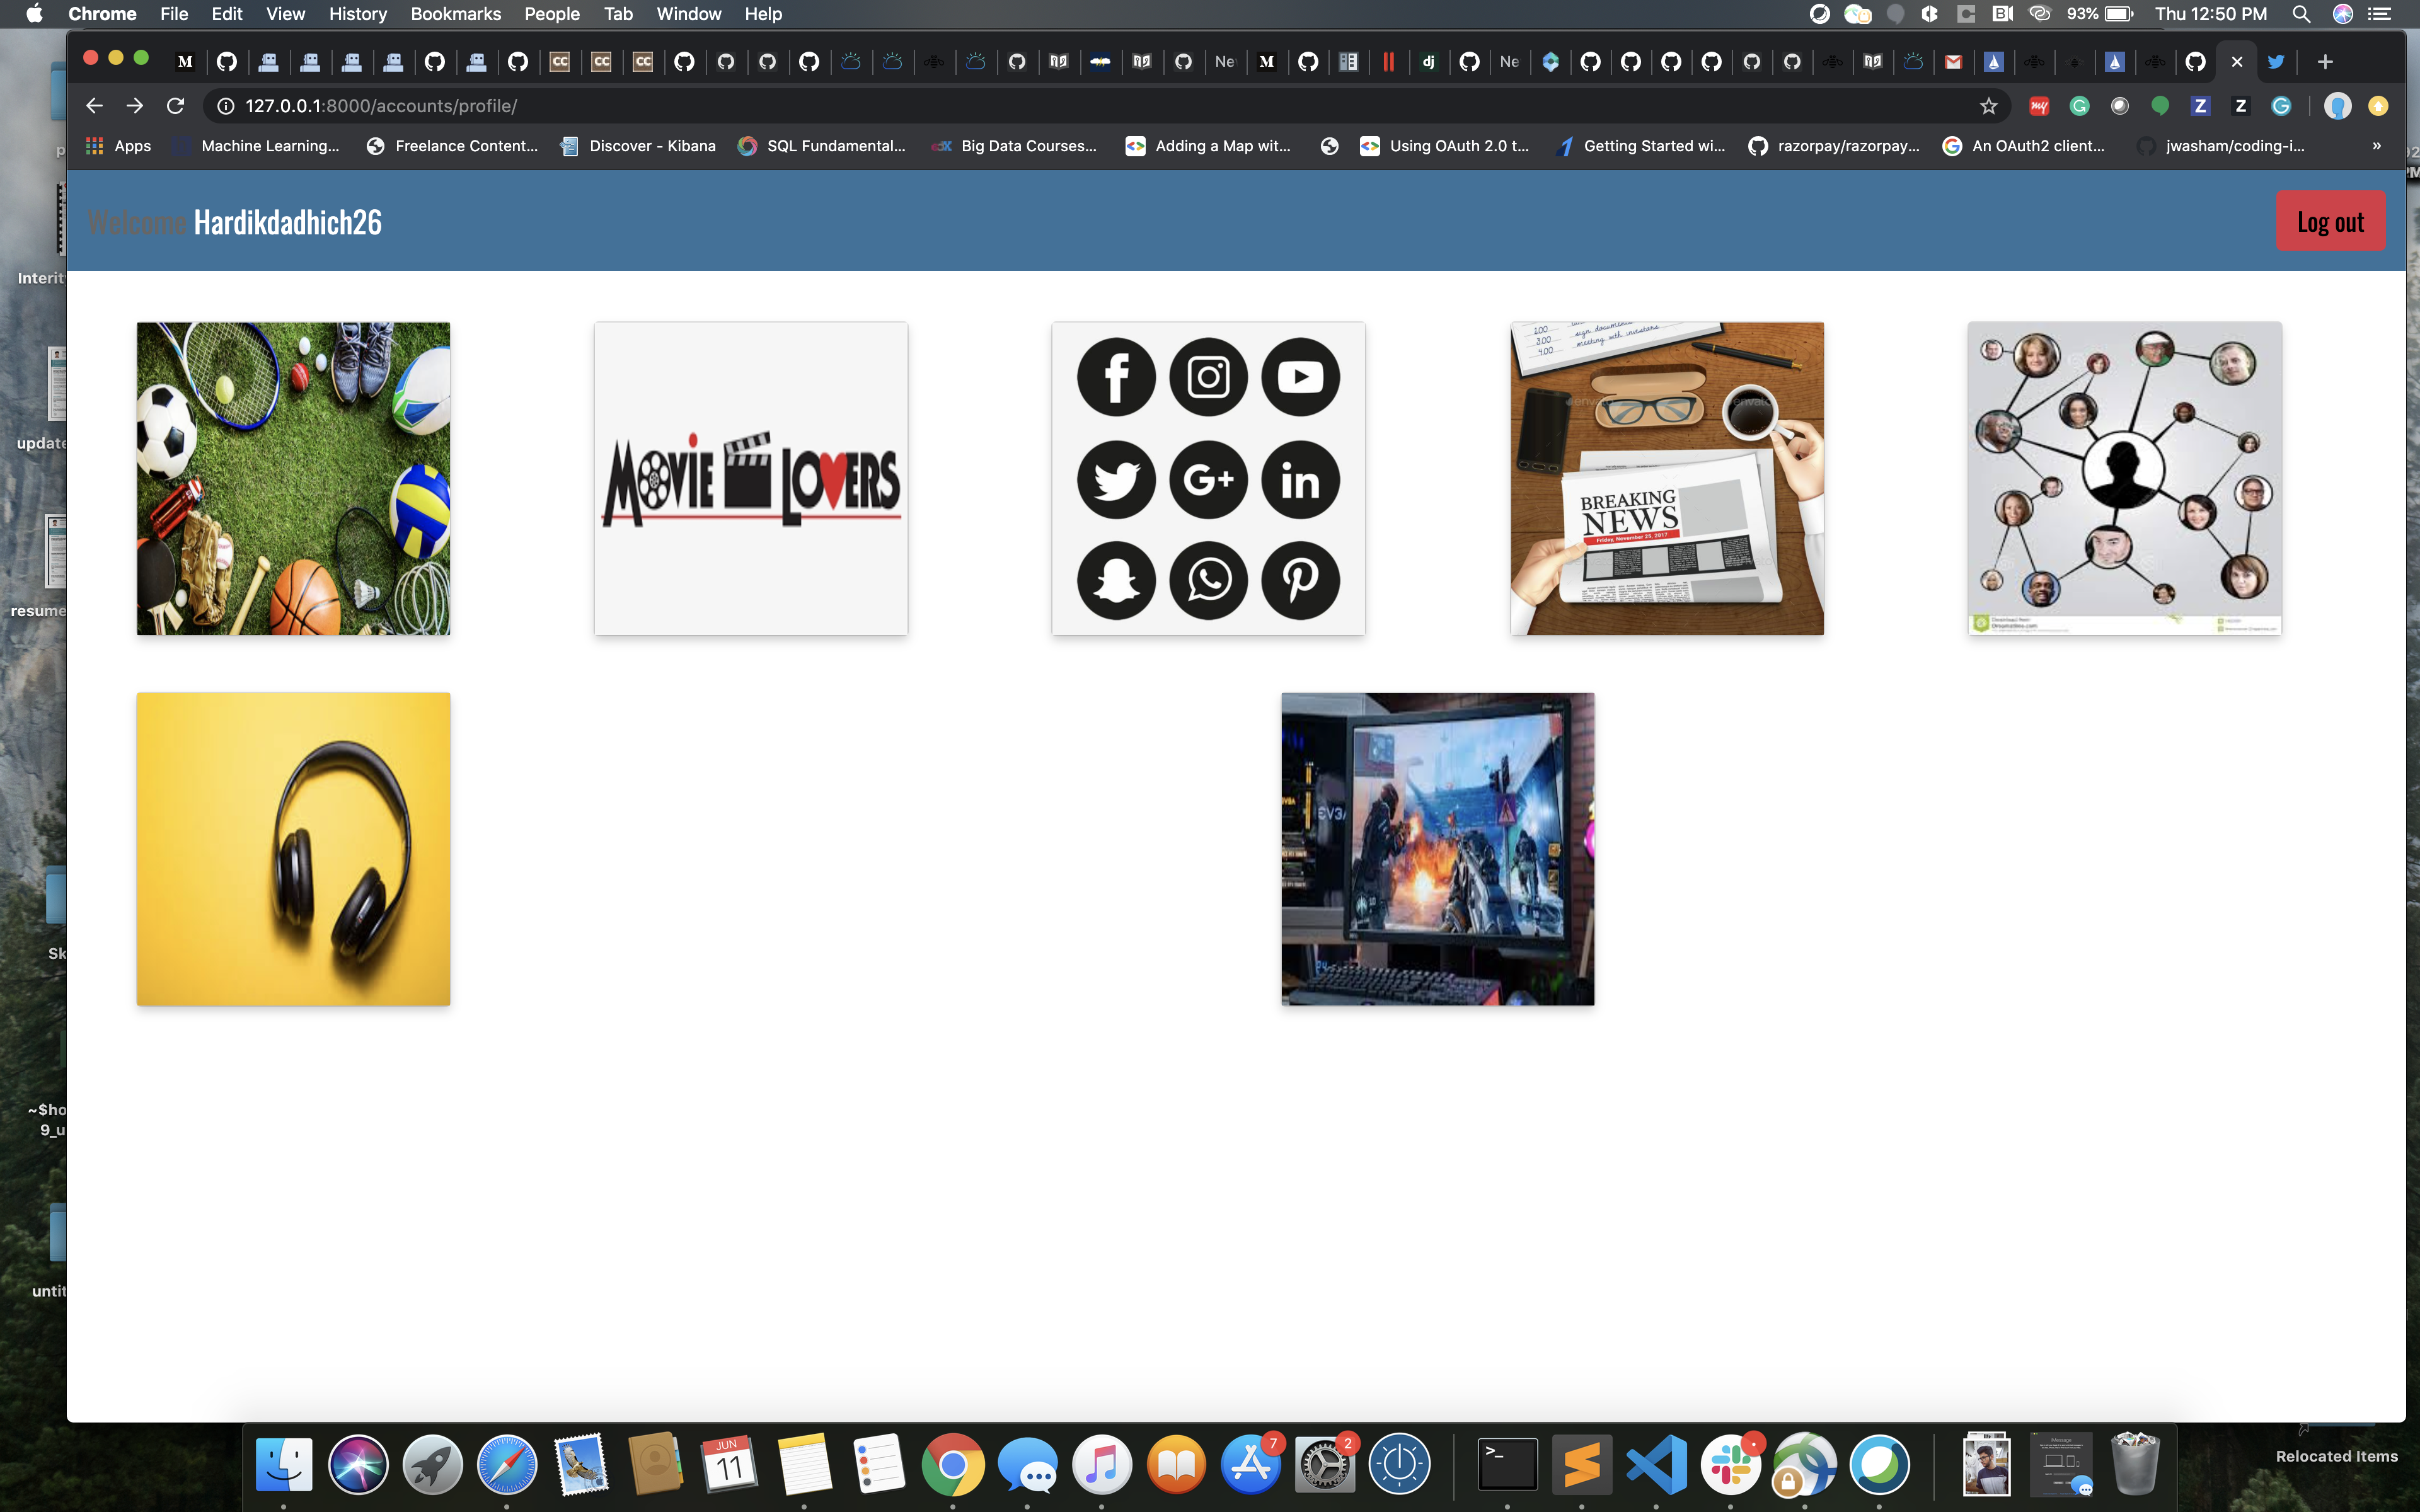Open Slack in the dock
Image resolution: width=2420 pixels, height=1512 pixels.
[x=1731, y=1465]
